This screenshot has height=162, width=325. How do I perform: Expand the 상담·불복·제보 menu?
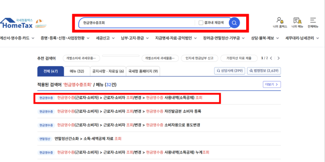pos(265,38)
